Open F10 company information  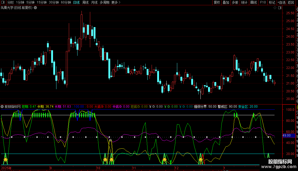[263, 3]
